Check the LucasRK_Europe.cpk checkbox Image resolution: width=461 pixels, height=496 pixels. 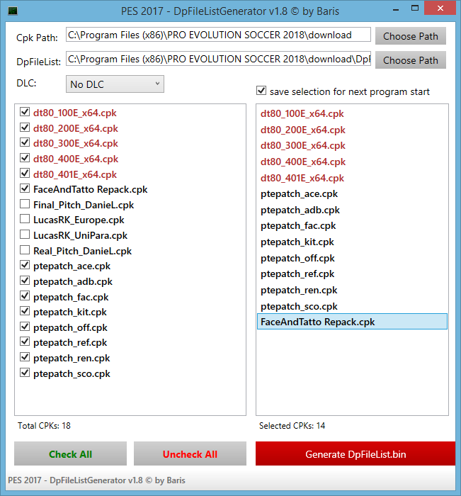coord(25,219)
